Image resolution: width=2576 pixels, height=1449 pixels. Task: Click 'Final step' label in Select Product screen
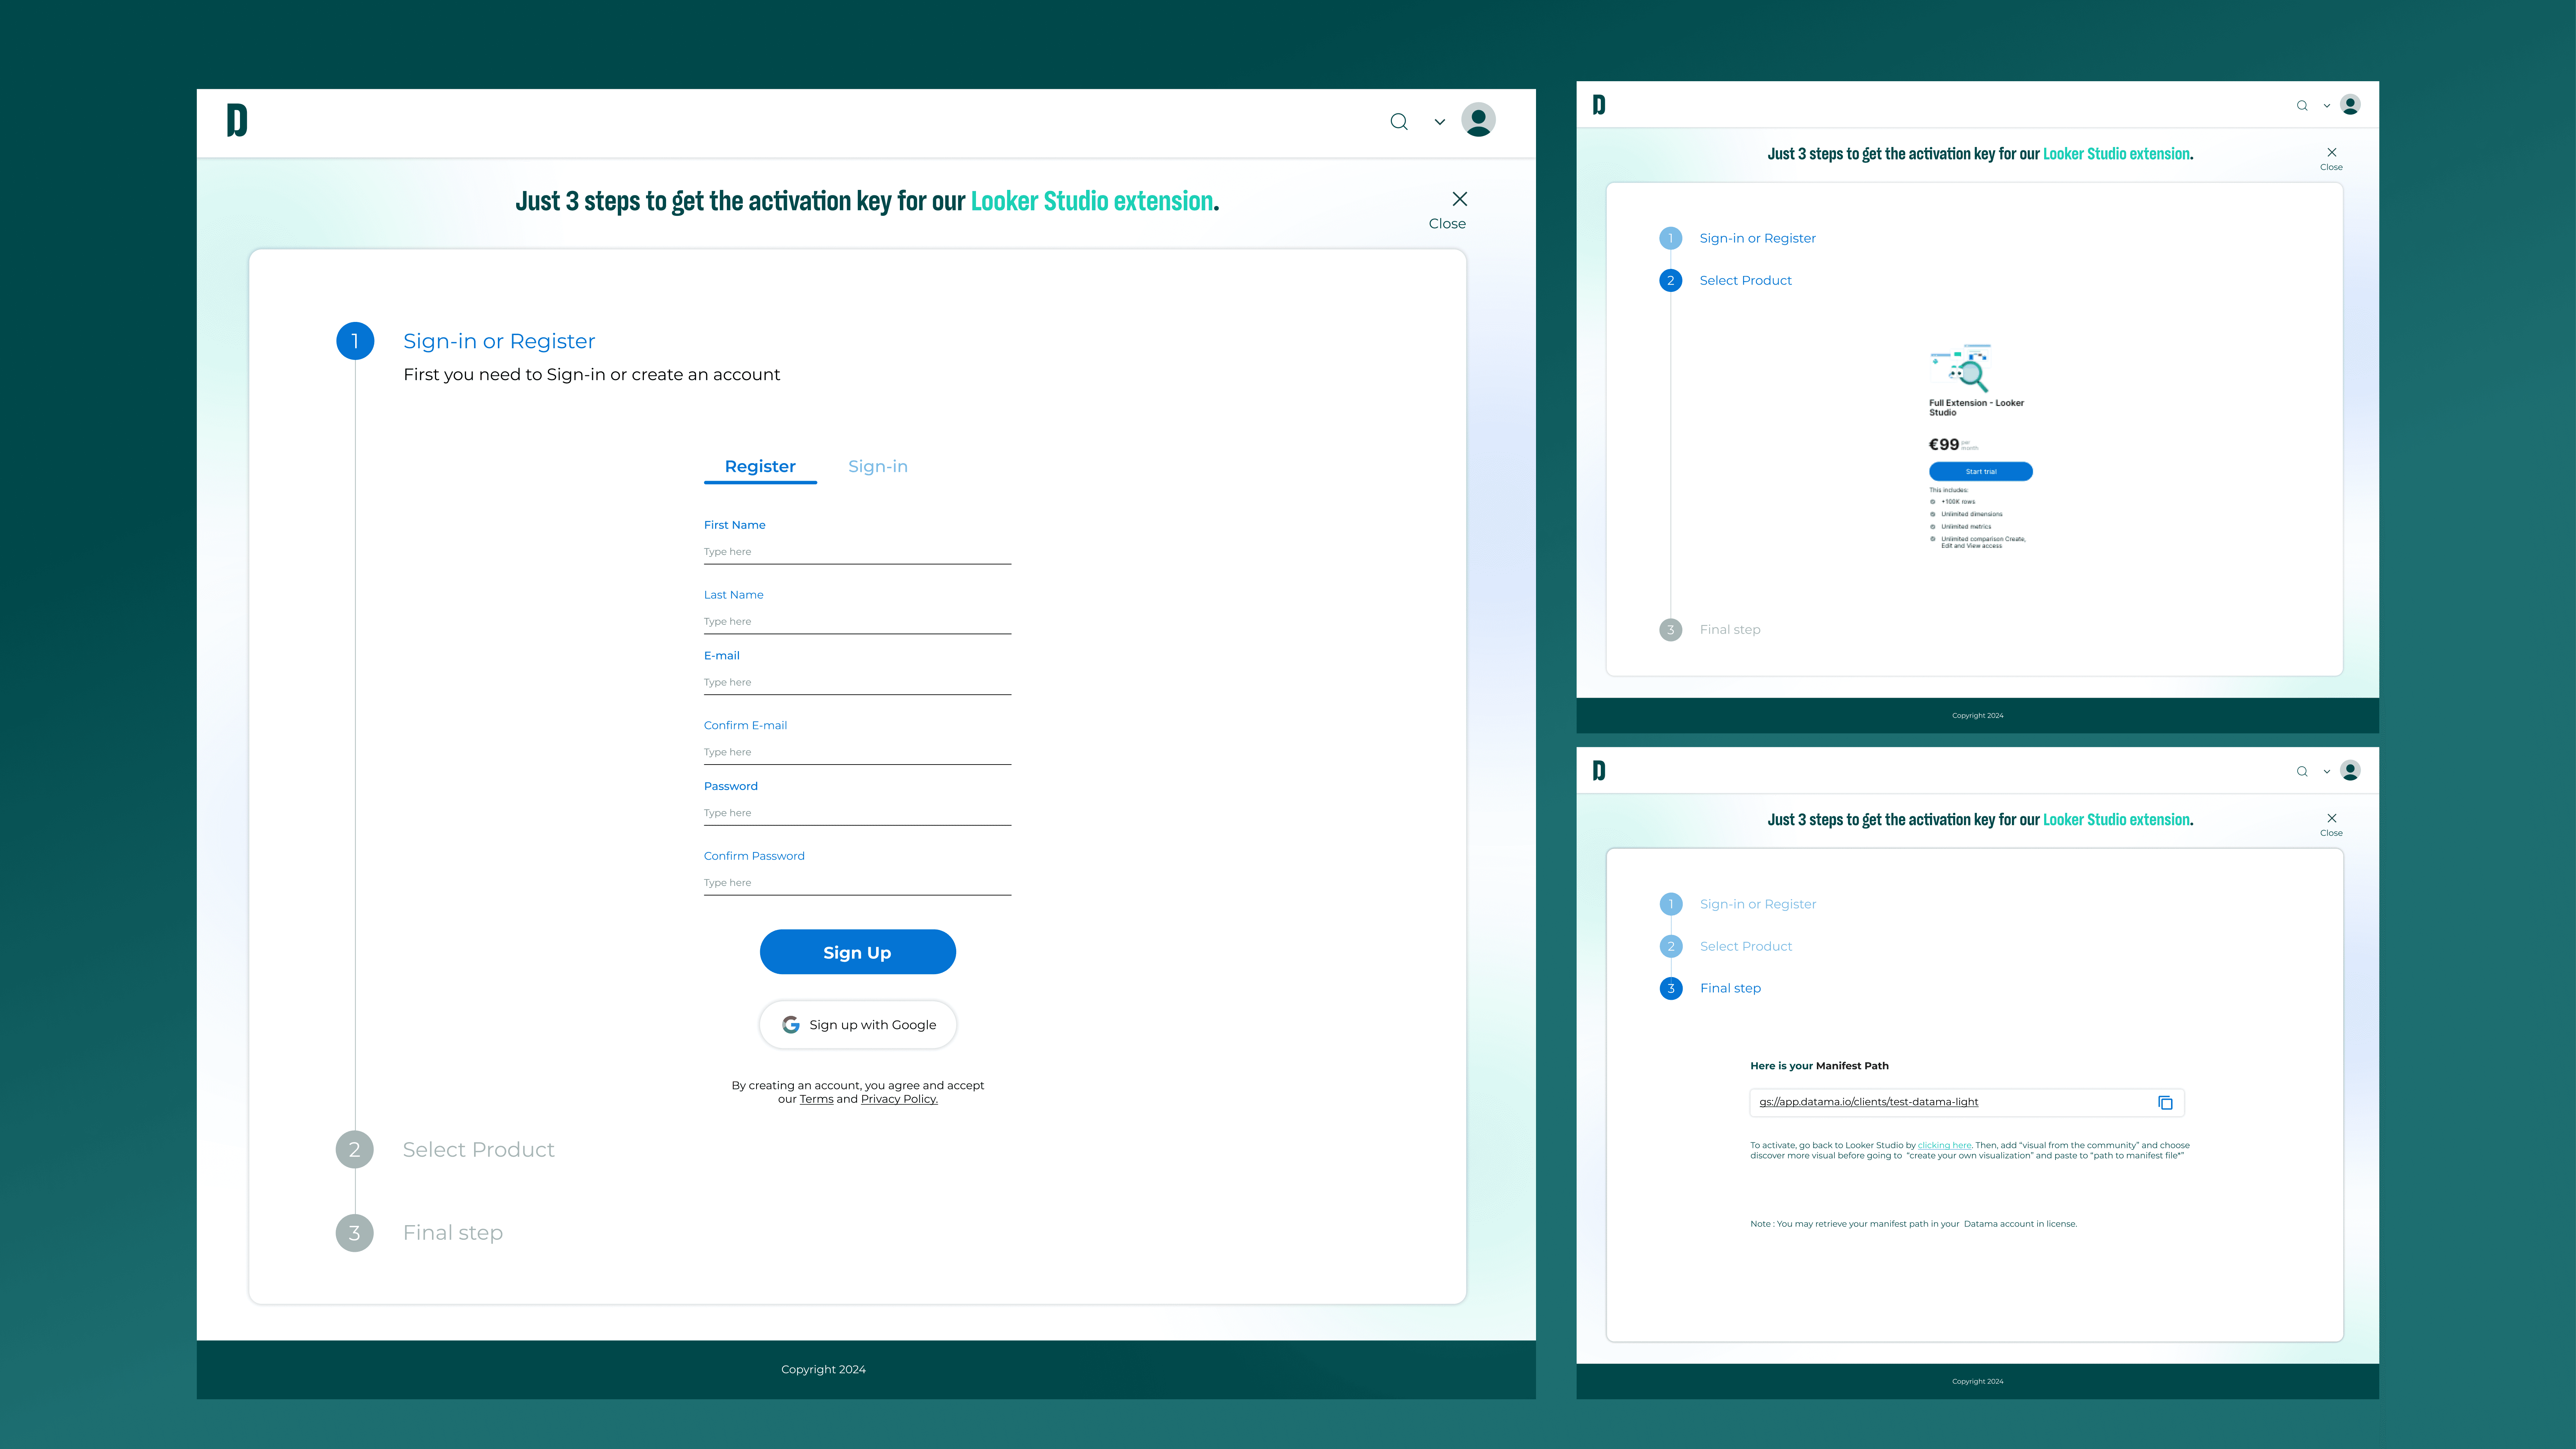coord(1730,630)
